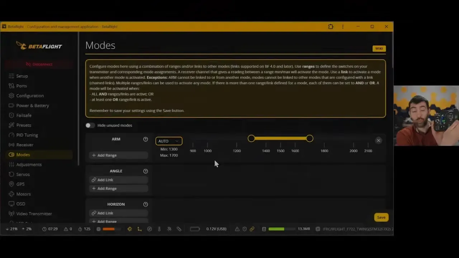Open the Setup tab

pyautogui.click(x=39, y=76)
